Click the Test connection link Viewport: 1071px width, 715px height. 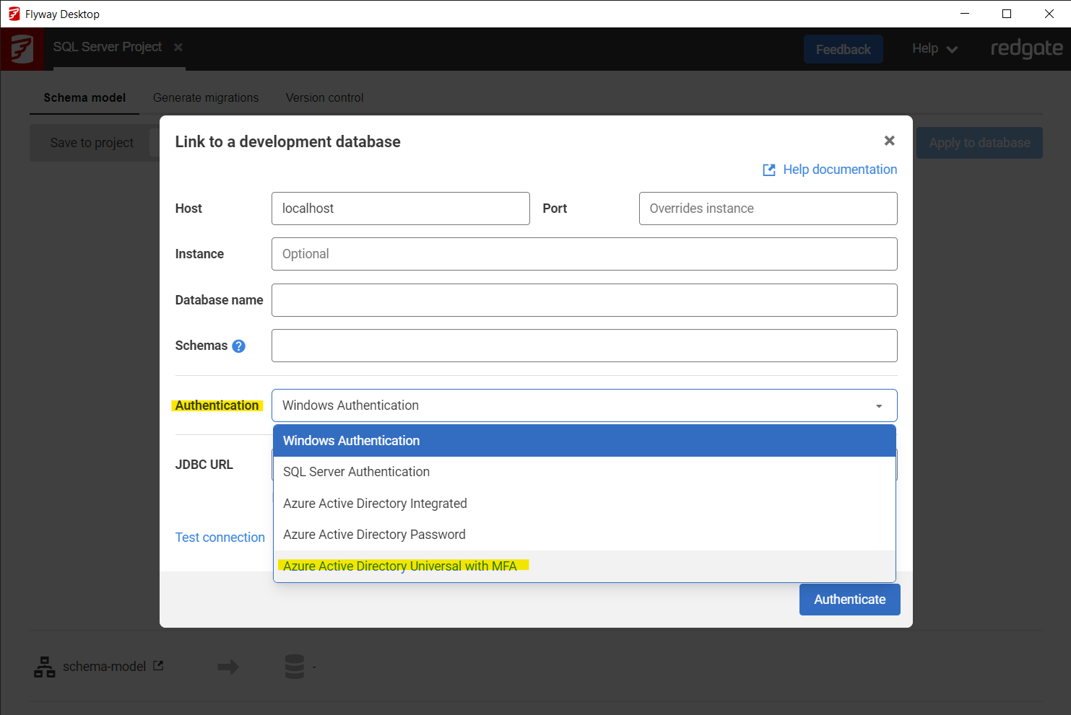pyautogui.click(x=220, y=538)
